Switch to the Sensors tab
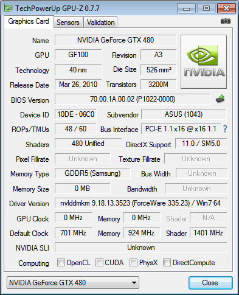239x295 pixels. [x=68, y=23]
